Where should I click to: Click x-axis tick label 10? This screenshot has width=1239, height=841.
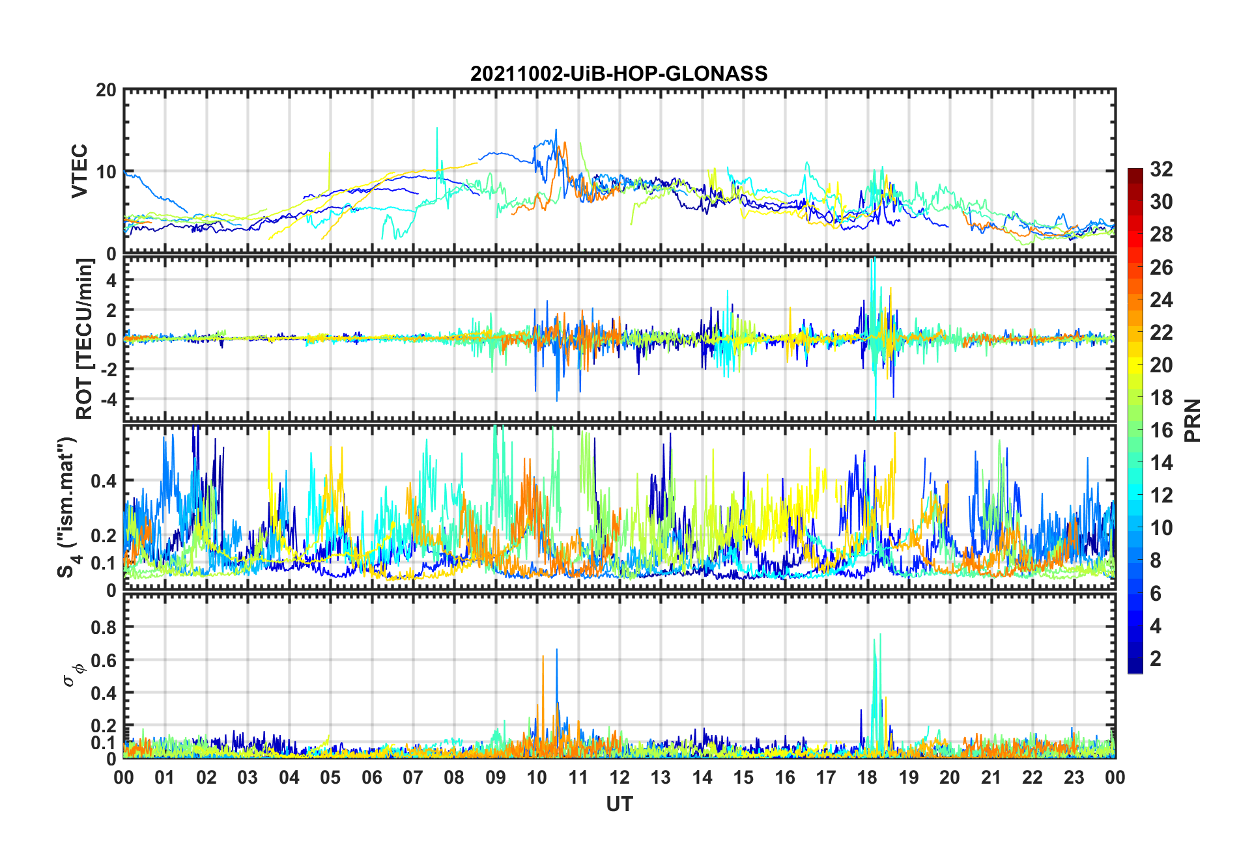[537, 777]
